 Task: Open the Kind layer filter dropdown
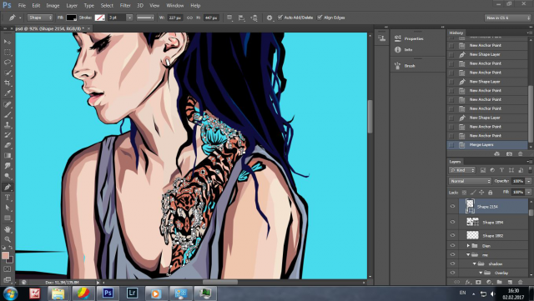coord(461,170)
